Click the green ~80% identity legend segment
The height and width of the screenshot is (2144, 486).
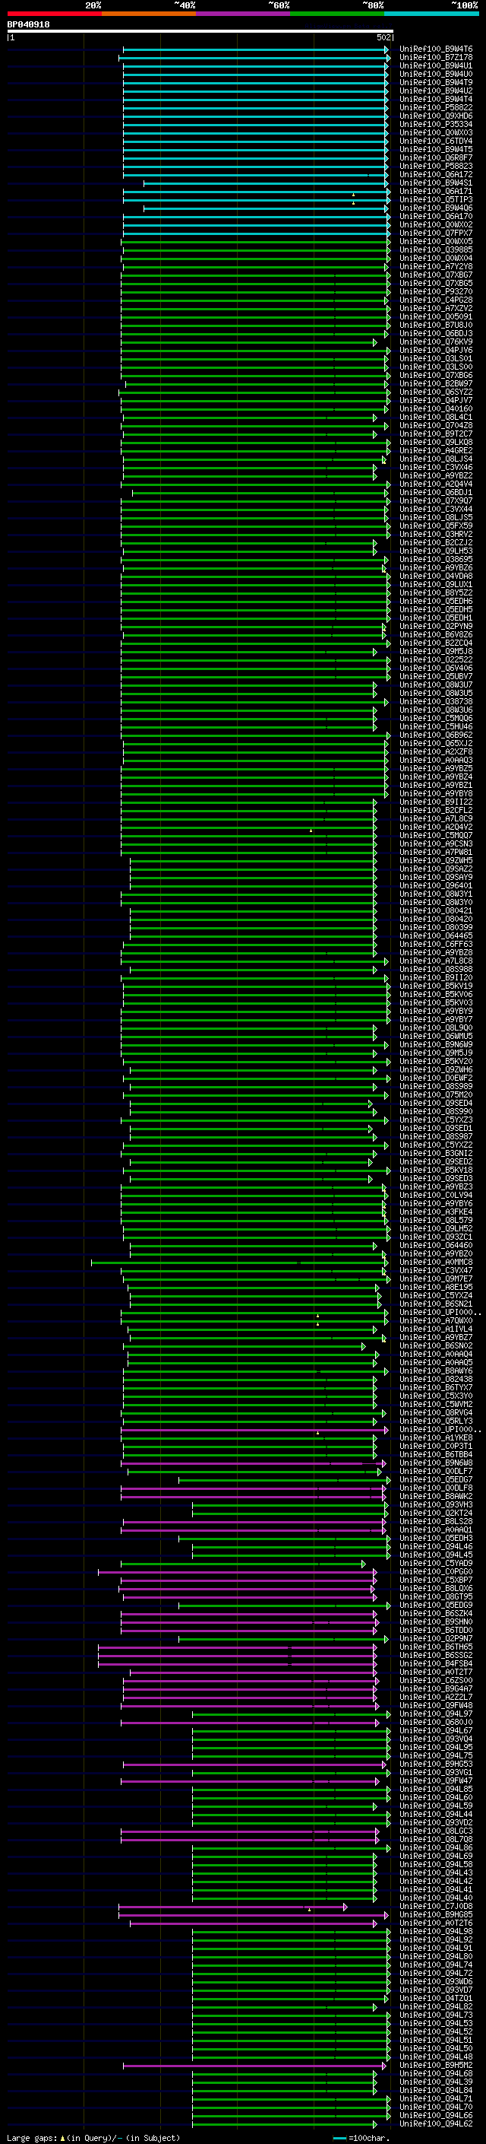coord(337,14)
